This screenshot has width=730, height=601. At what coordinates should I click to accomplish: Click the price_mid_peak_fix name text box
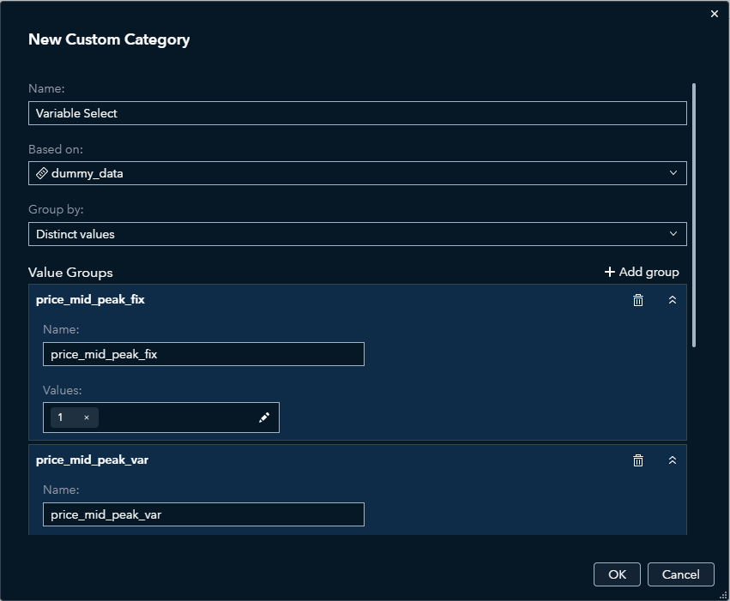(203, 354)
